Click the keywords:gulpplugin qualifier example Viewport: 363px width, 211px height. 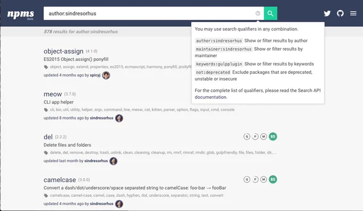click(x=219, y=64)
